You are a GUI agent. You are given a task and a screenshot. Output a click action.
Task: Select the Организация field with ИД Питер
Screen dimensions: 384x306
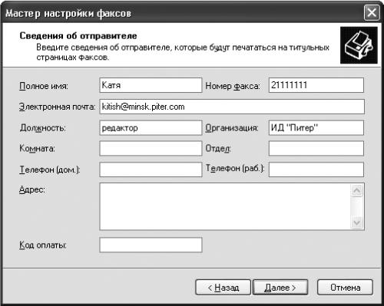[316, 128]
